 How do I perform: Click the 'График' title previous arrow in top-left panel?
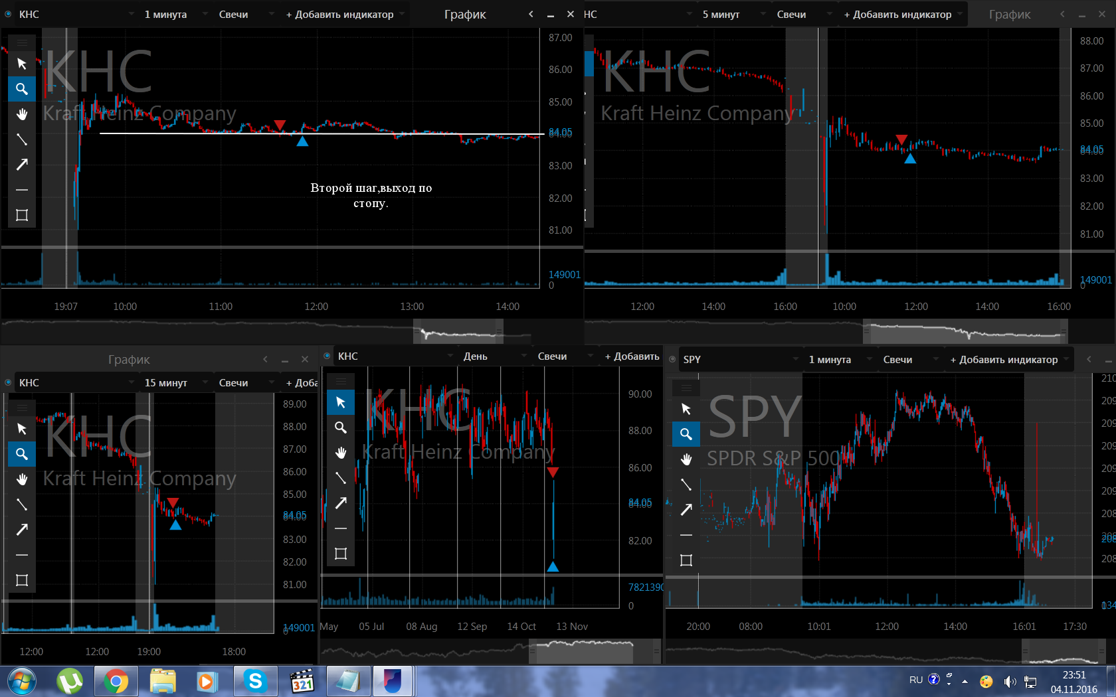tap(531, 14)
